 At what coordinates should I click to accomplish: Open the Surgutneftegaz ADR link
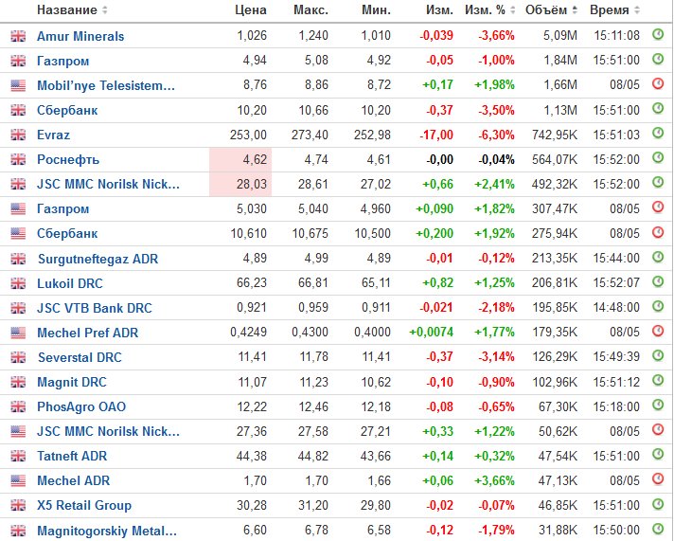98,259
